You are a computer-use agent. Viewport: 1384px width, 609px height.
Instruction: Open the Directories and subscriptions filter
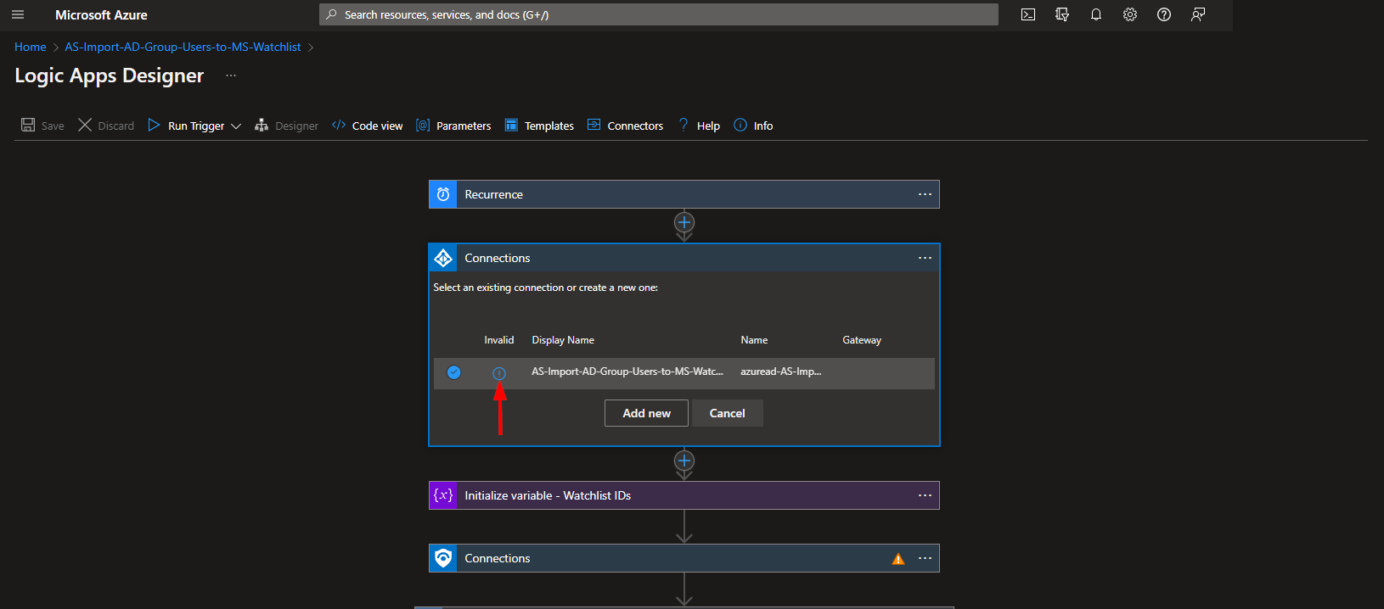(1062, 14)
